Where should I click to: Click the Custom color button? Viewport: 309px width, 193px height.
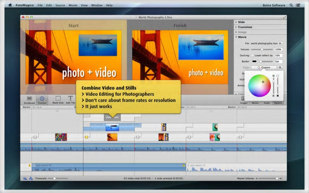tap(264, 68)
